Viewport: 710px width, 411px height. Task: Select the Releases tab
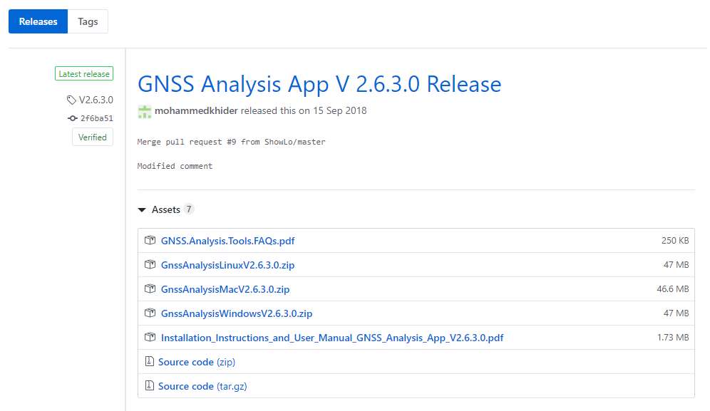(38, 21)
